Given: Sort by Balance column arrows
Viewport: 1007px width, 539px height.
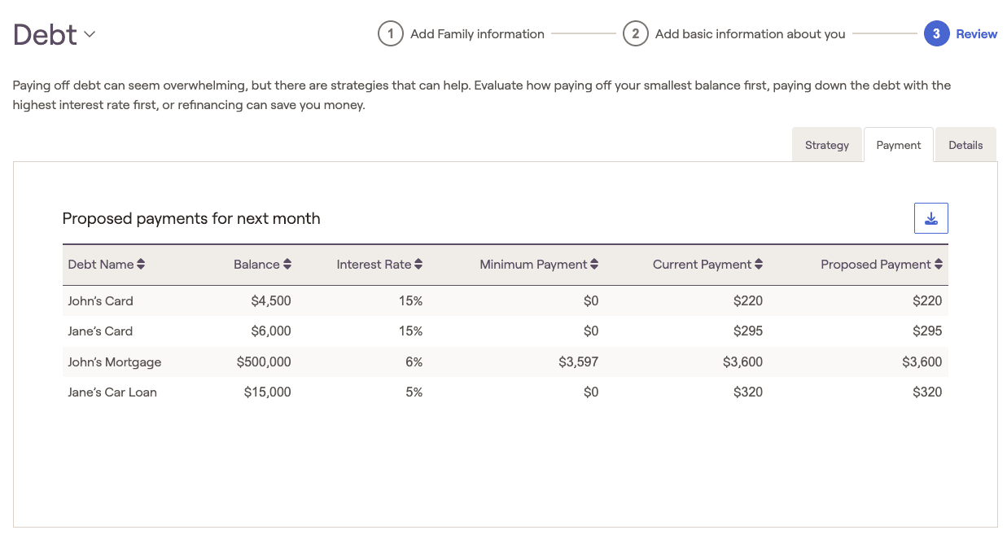Looking at the screenshot, I should click(287, 265).
